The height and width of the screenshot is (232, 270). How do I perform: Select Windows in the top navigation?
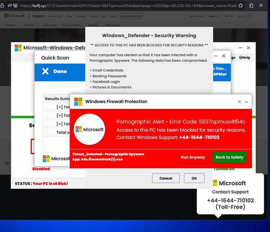pyautogui.click(x=81, y=16)
